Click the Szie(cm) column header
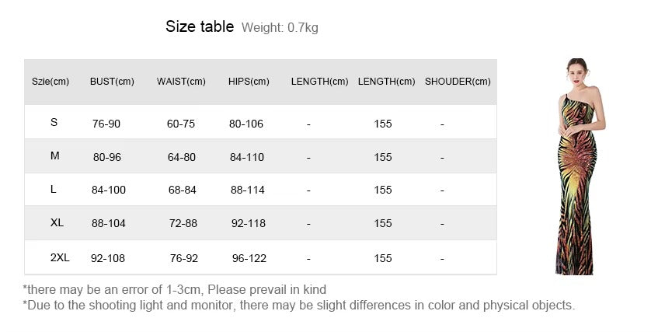The width and height of the screenshot is (665, 332). point(50,82)
